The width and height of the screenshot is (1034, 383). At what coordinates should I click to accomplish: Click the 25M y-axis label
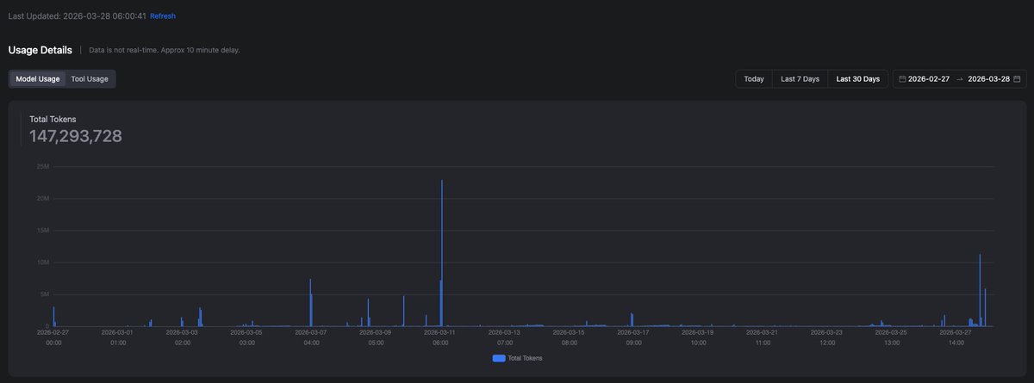click(42, 166)
